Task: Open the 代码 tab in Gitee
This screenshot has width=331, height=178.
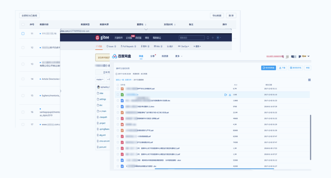Action: tap(99, 46)
